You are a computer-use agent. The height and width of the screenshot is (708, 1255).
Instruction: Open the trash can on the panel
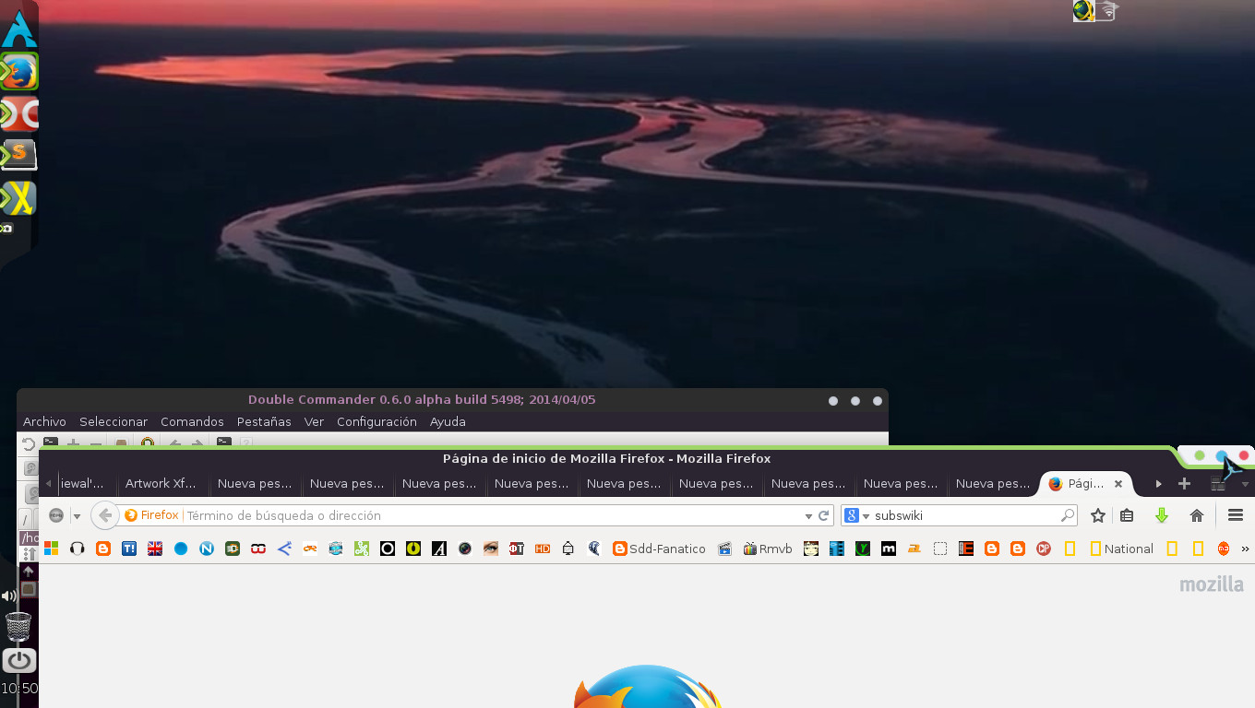[x=18, y=627]
